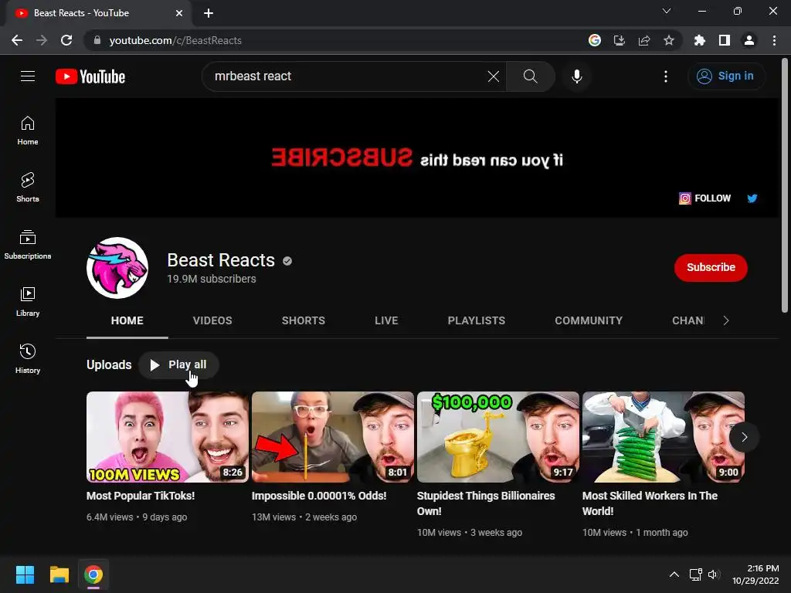This screenshot has width=791, height=593.
Task: Click the pencil red-arrow video thumbnail
Action: coord(333,437)
